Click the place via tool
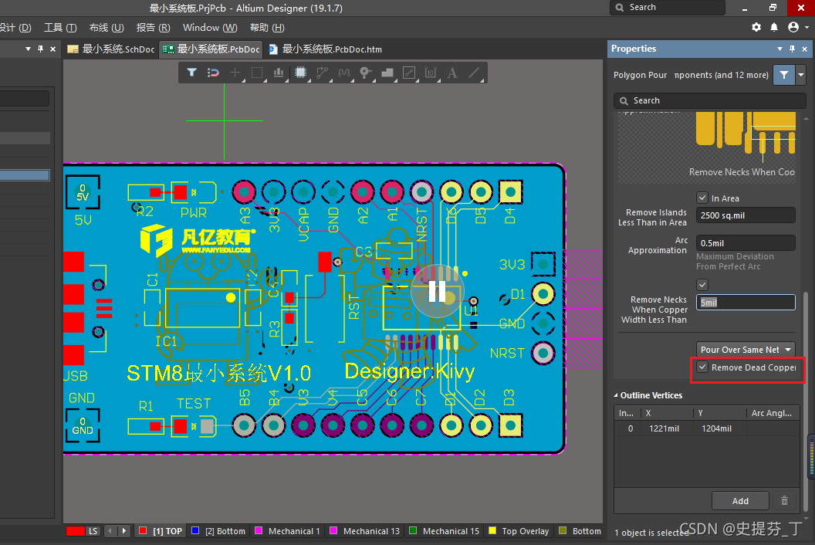This screenshot has height=545, width=815. click(x=365, y=73)
